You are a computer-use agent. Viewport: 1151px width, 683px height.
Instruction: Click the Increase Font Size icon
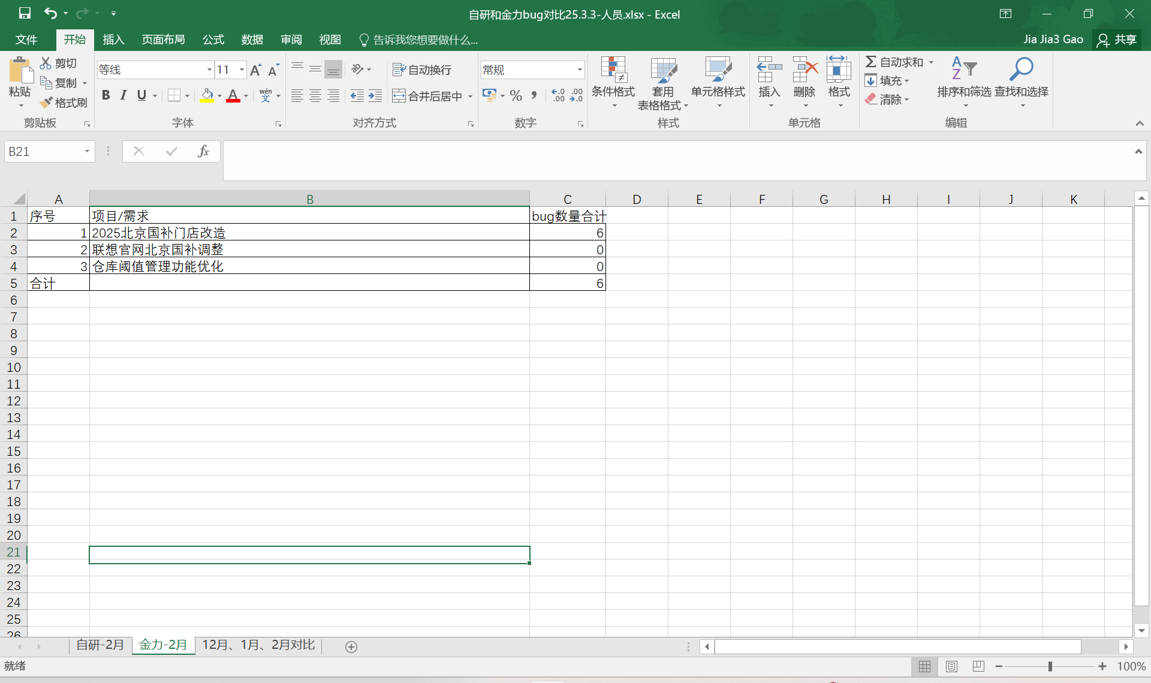pyautogui.click(x=255, y=70)
